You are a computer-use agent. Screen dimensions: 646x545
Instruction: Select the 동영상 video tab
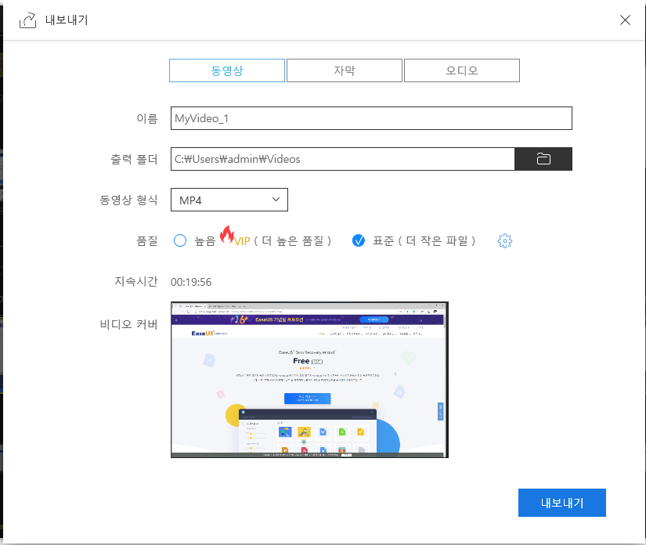pyautogui.click(x=226, y=70)
